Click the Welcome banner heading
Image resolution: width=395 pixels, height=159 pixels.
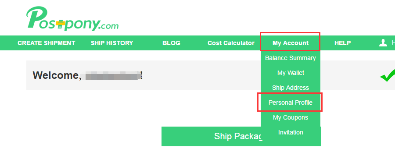click(88, 75)
